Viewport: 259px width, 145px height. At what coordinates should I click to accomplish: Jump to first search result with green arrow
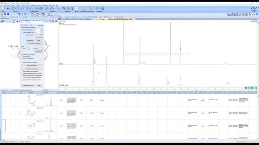(246, 88)
